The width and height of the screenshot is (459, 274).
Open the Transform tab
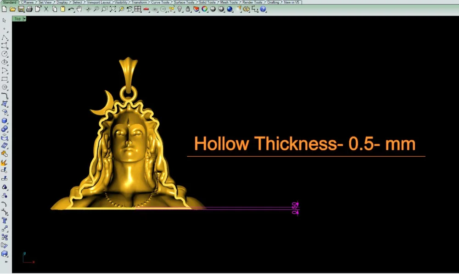[x=139, y=2]
